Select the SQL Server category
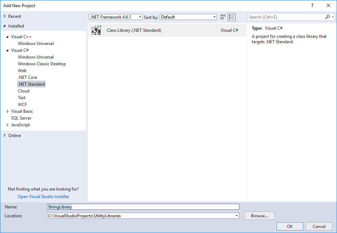Screen dimensions: 337x233 [21, 118]
